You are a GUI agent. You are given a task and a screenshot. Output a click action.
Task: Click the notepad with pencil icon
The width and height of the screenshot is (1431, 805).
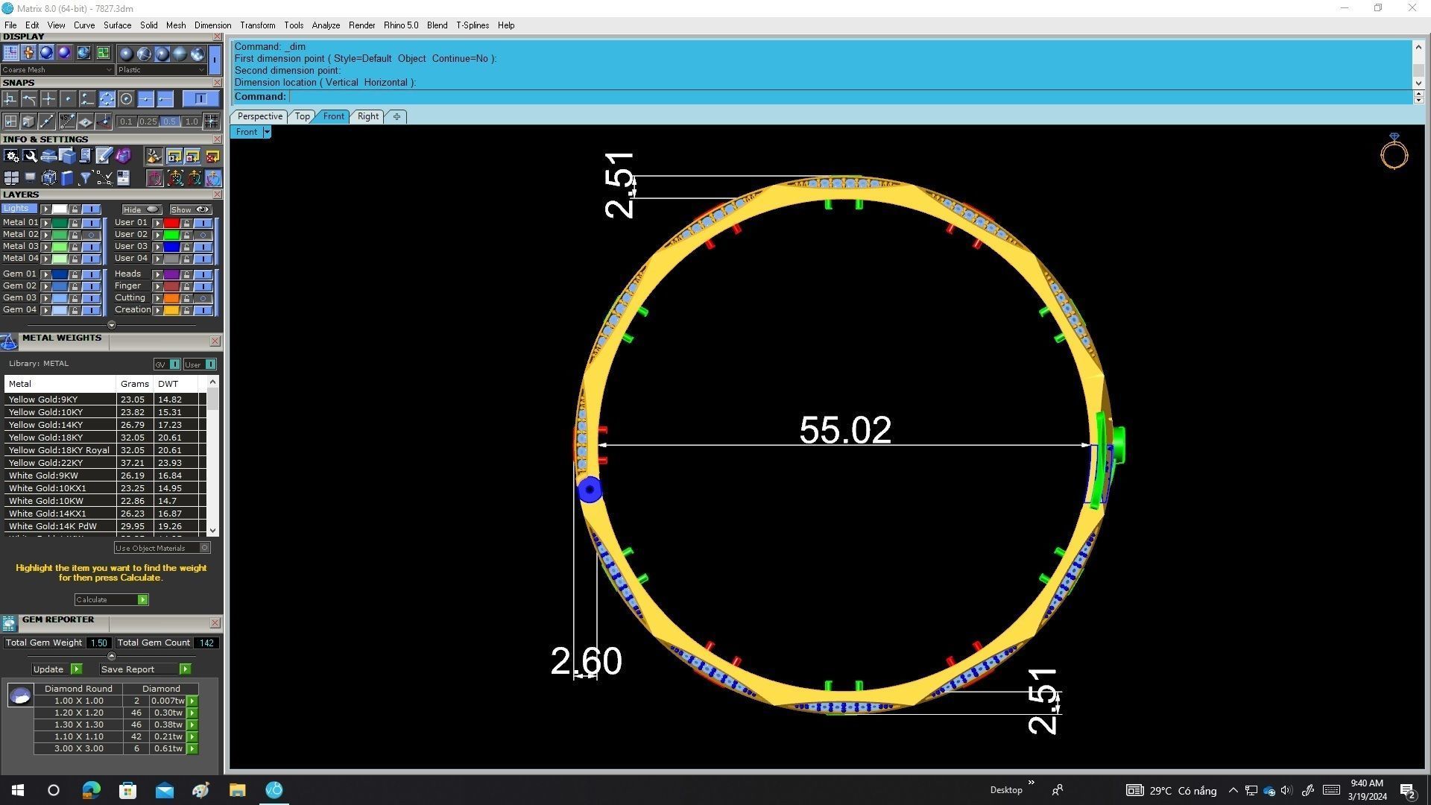pyautogui.click(x=104, y=156)
